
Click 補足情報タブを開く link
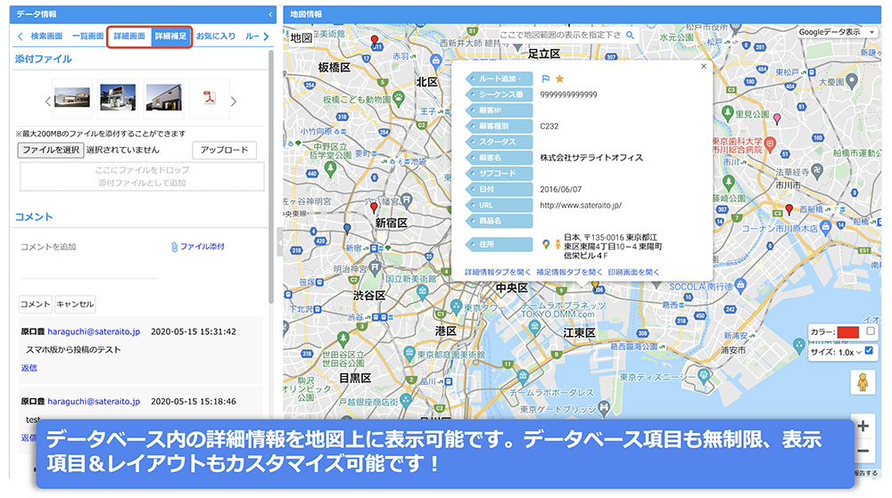pyautogui.click(x=569, y=273)
